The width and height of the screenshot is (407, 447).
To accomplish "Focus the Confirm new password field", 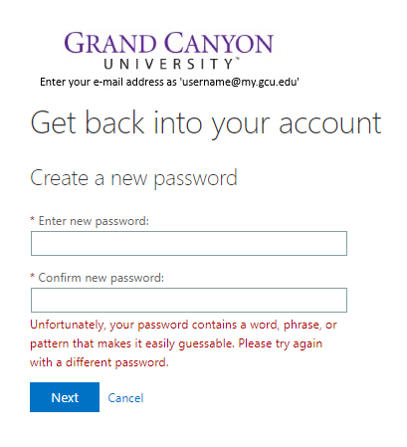I will [x=189, y=300].
